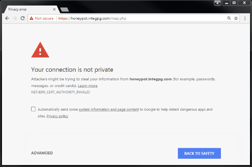Open a new tab with the new-tab button

tap(65, 9)
